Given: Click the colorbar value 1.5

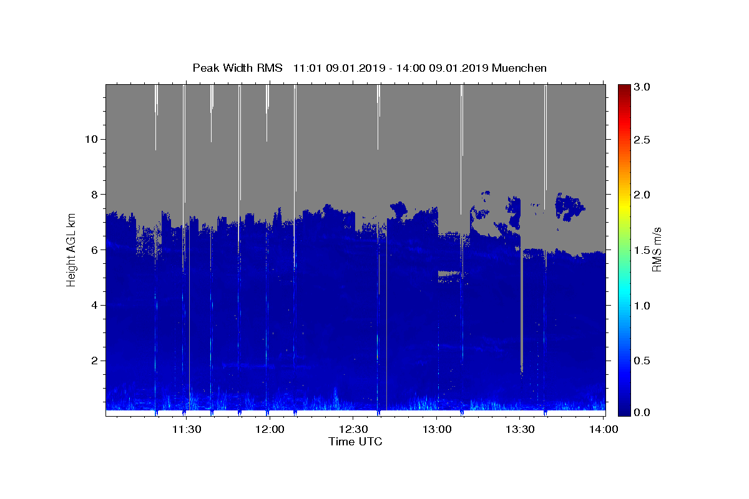Looking at the screenshot, I should 643,250.
